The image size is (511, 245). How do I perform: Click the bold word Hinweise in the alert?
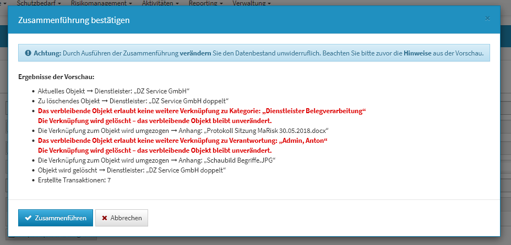click(x=417, y=53)
